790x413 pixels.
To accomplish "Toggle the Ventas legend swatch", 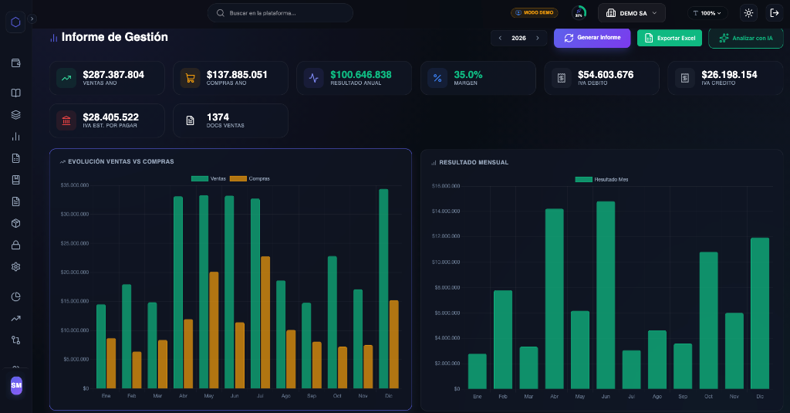I will click(200, 178).
